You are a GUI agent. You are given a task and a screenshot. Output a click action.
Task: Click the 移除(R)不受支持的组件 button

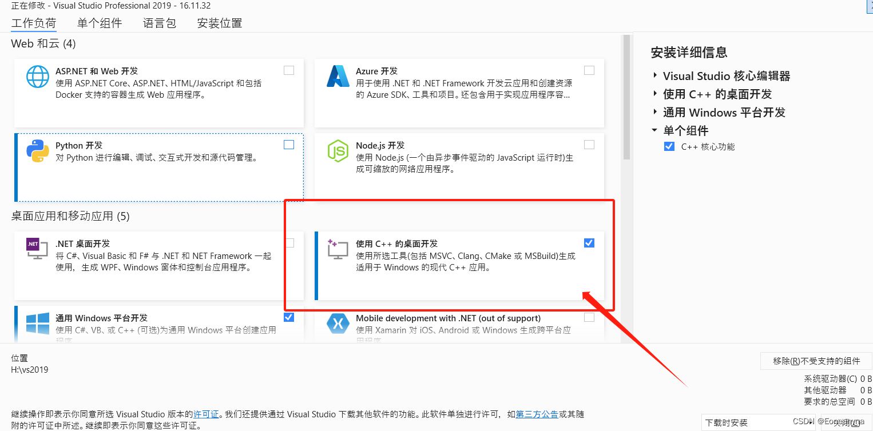tap(816, 361)
